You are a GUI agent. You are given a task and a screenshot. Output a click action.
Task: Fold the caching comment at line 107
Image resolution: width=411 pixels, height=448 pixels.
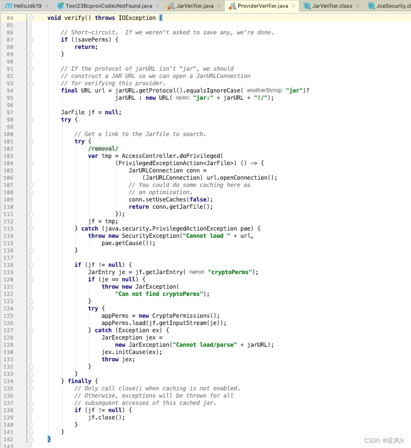(x=31, y=185)
